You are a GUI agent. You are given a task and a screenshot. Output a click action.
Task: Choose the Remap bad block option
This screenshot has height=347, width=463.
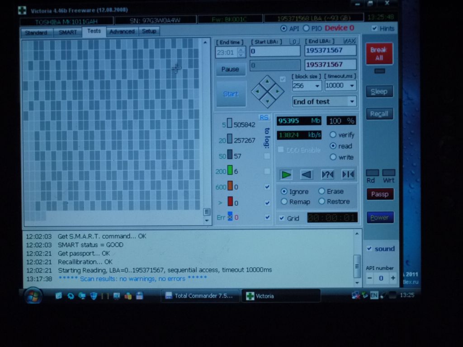pyautogui.click(x=284, y=202)
